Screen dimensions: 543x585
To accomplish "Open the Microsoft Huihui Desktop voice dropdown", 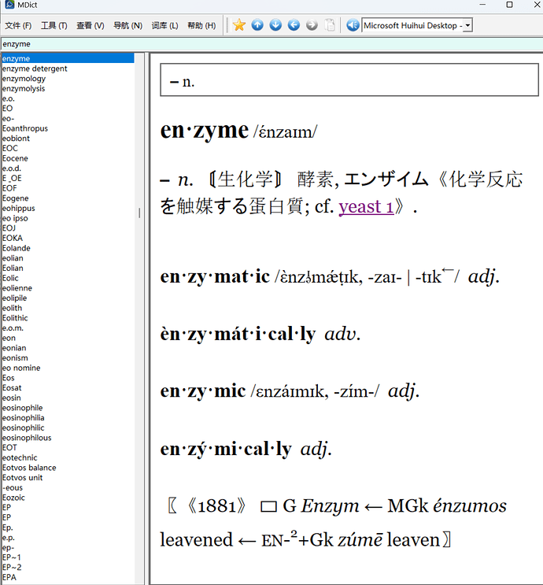I will 468,25.
